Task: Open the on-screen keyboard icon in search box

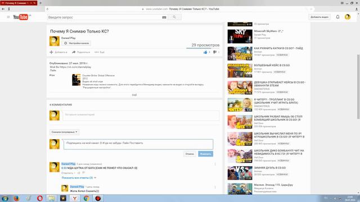Action: pos(164,17)
